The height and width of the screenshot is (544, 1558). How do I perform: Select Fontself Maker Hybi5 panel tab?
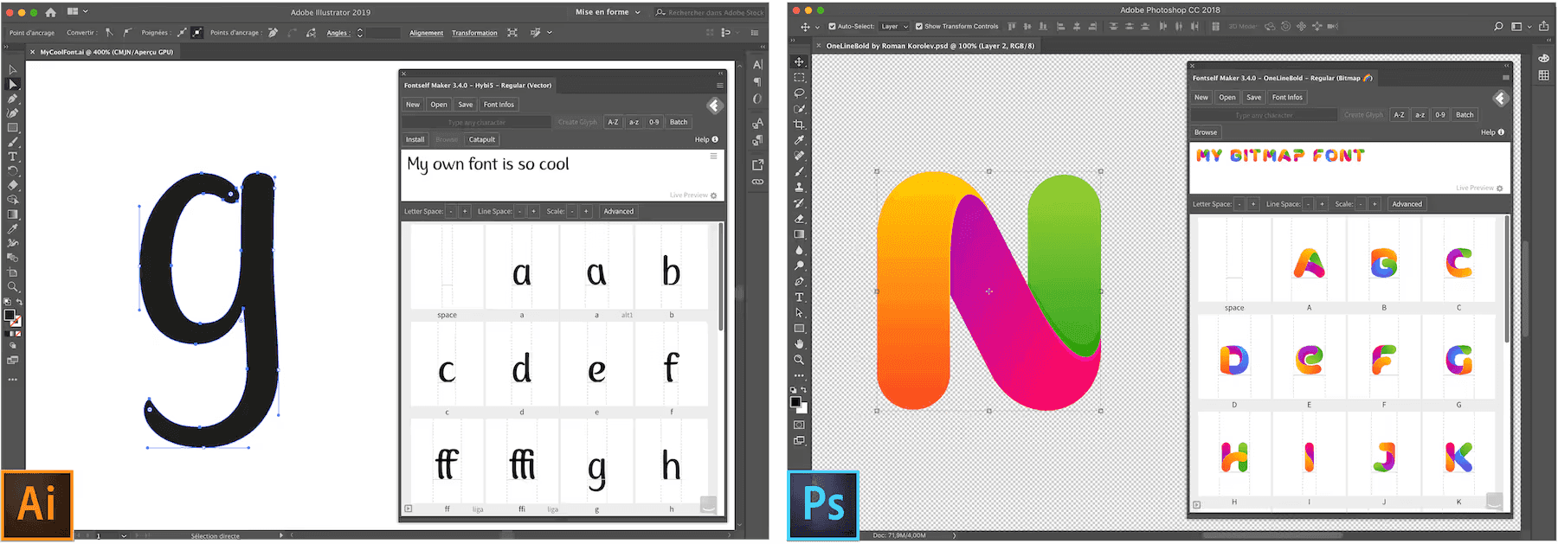click(x=478, y=85)
